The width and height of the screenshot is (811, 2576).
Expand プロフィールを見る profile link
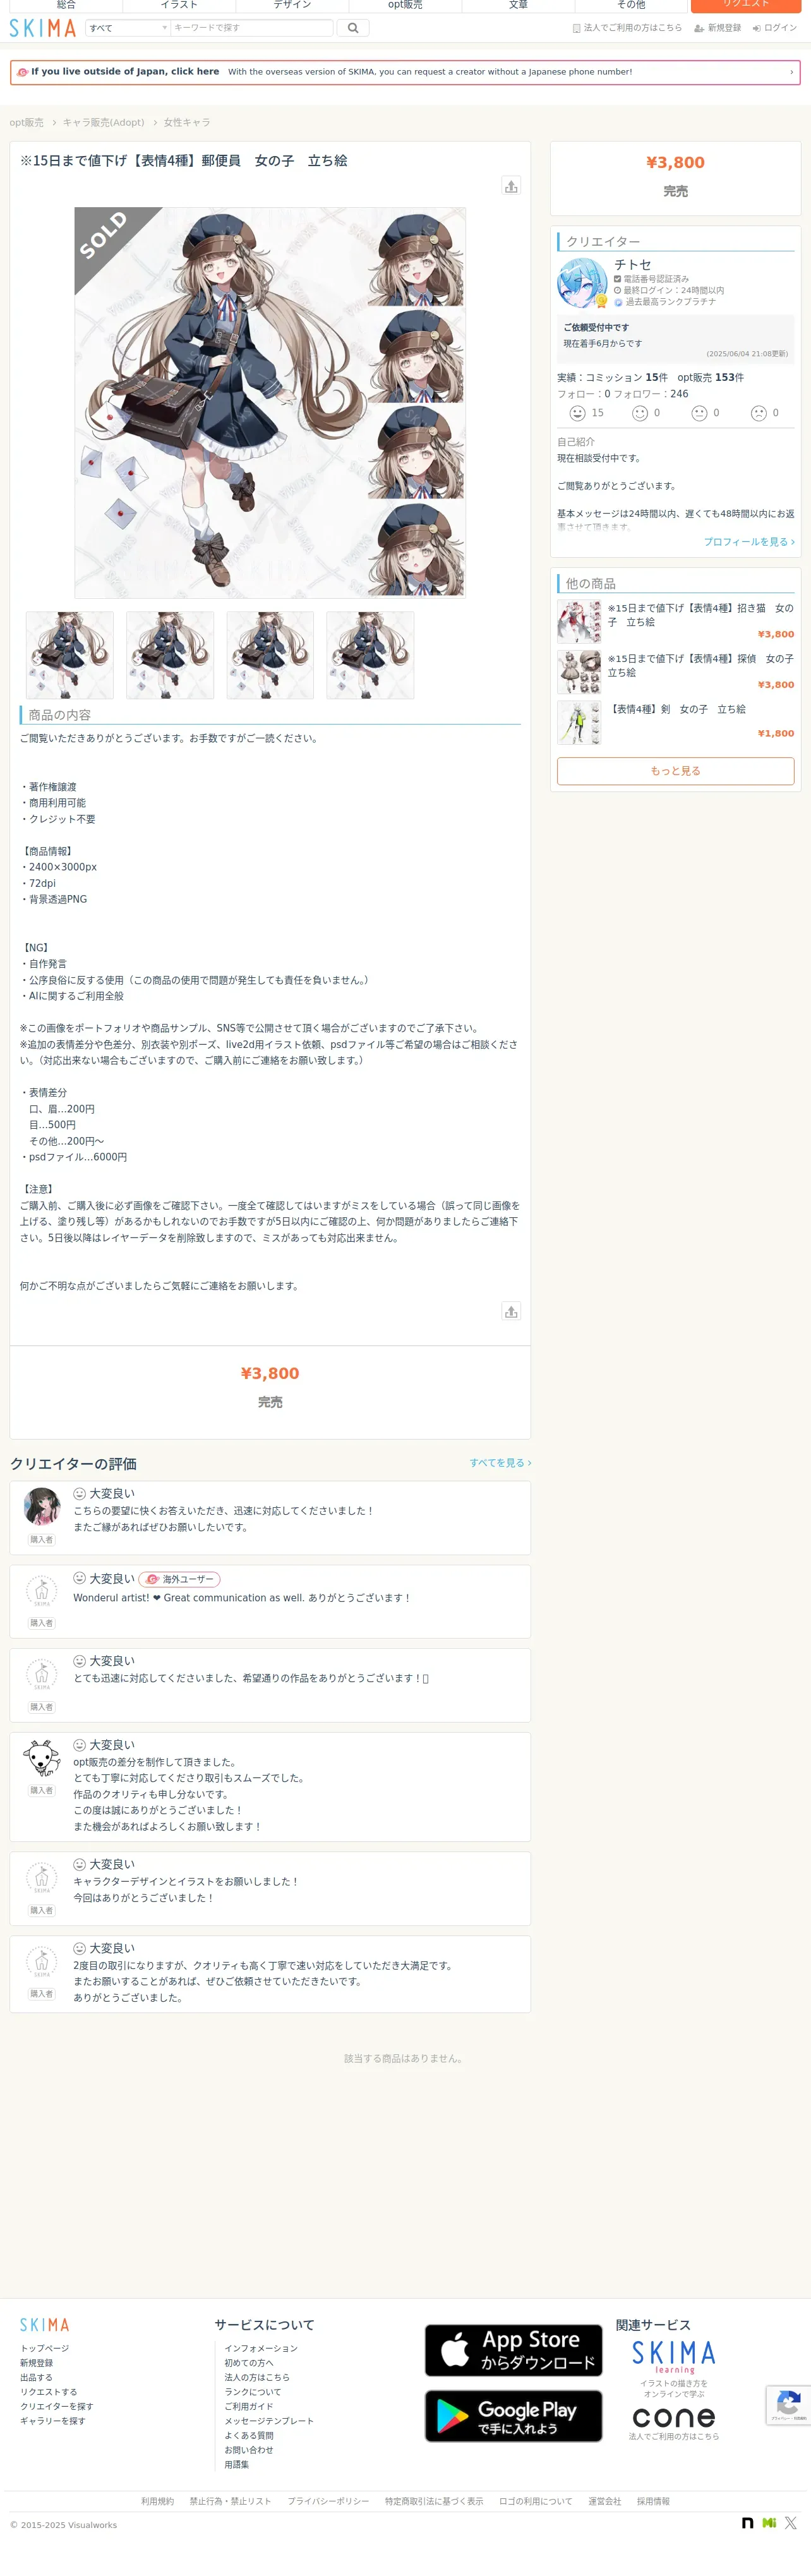[748, 542]
